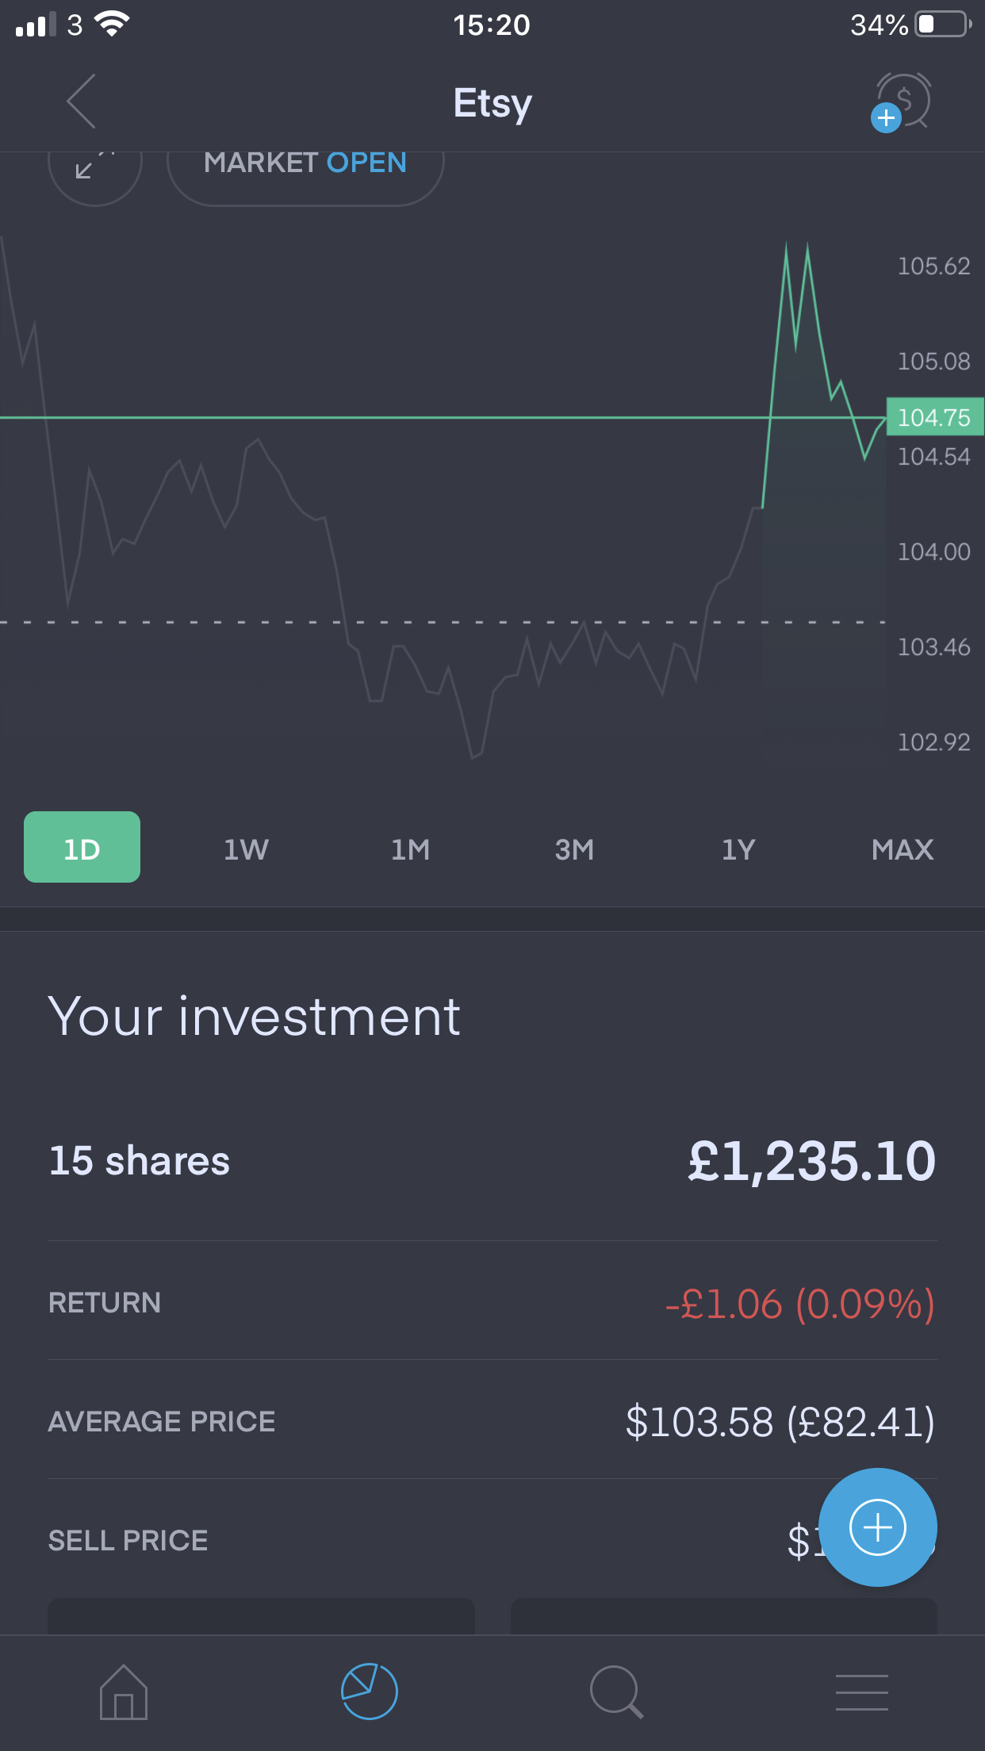Tap the RETURN row value
Screen dimensions: 985x1751
coord(799,1304)
